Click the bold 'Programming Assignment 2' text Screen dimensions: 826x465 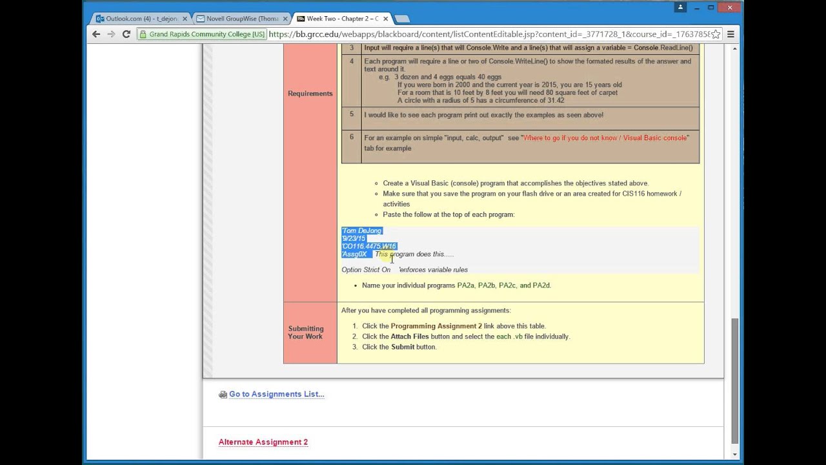click(436, 326)
